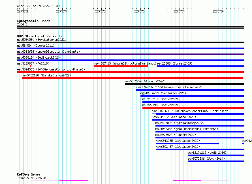The width and height of the screenshot is (252, 184).
Task: Click the 227377k ruler tick label
Action: click(x=179, y=11)
